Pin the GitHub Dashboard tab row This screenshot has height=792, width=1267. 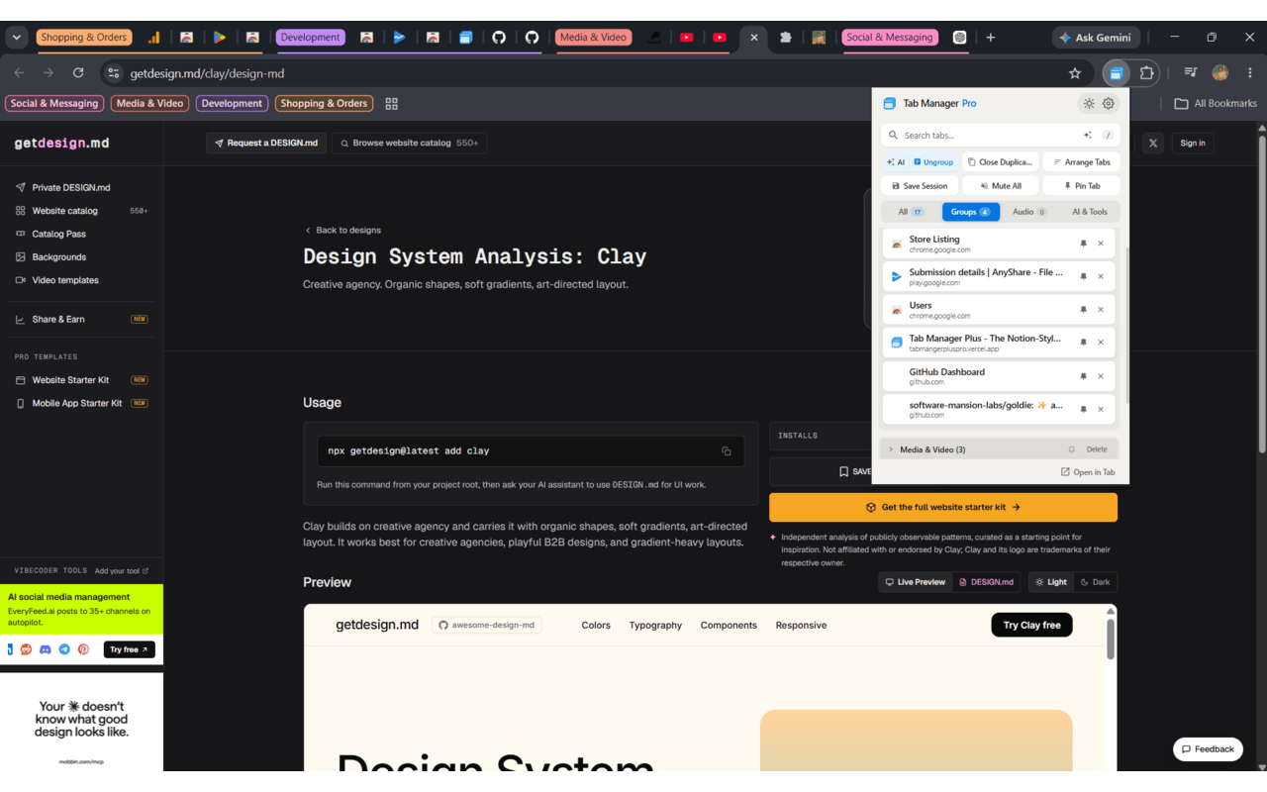tap(1083, 376)
